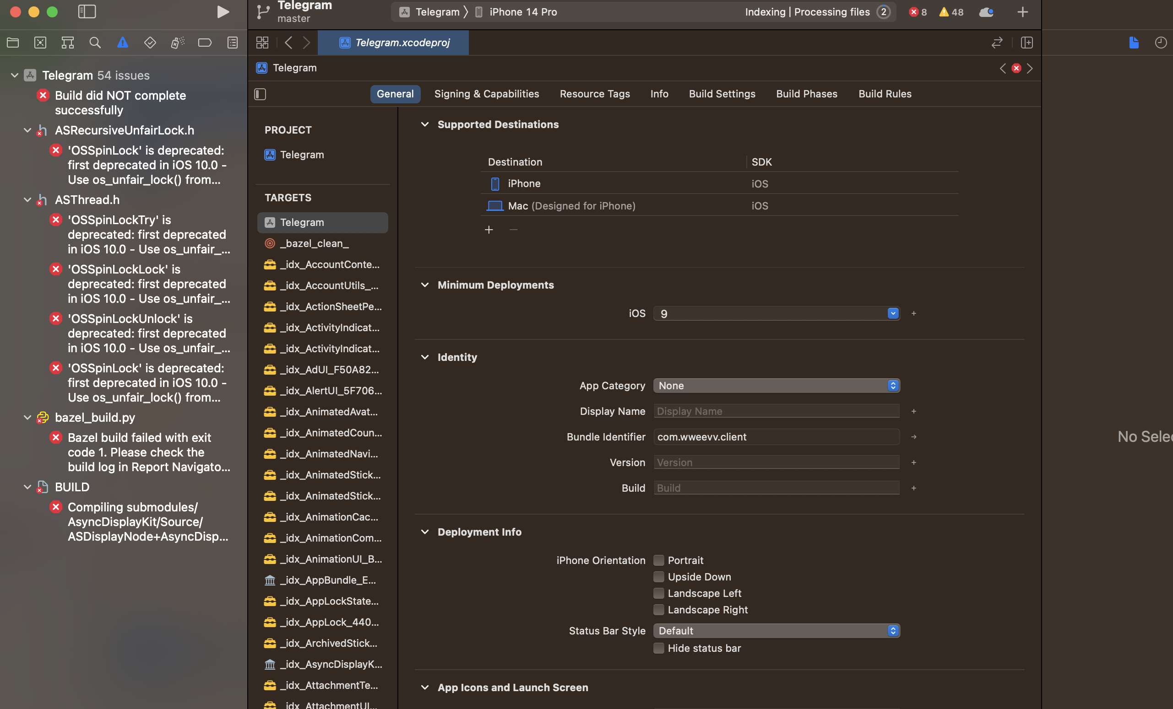Screen dimensions: 1173x709
Task: Open the Project navigator in the sidebar
Action: click(13, 43)
